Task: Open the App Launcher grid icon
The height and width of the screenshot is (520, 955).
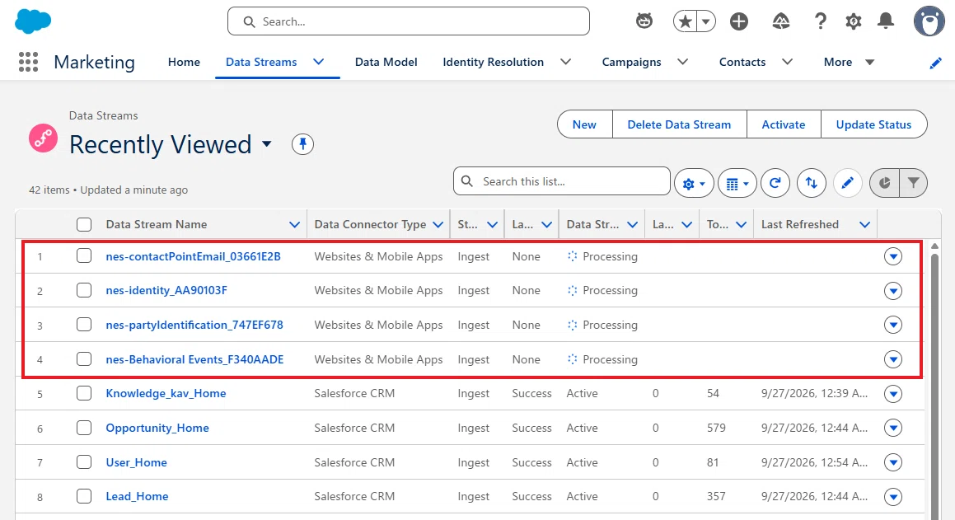Action: coord(28,62)
